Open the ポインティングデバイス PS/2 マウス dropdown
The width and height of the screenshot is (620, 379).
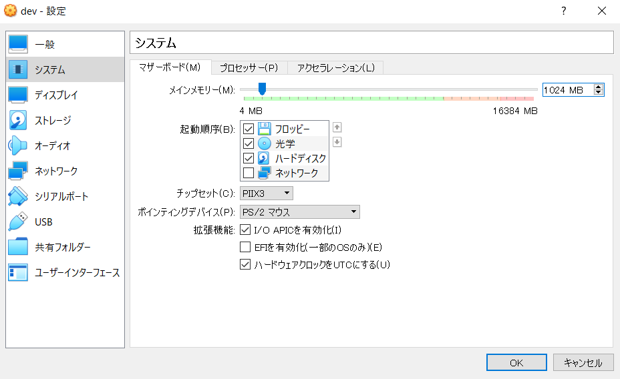[300, 212]
